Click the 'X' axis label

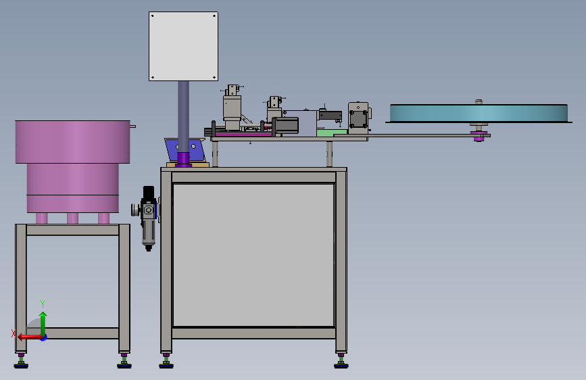[x=14, y=333]
